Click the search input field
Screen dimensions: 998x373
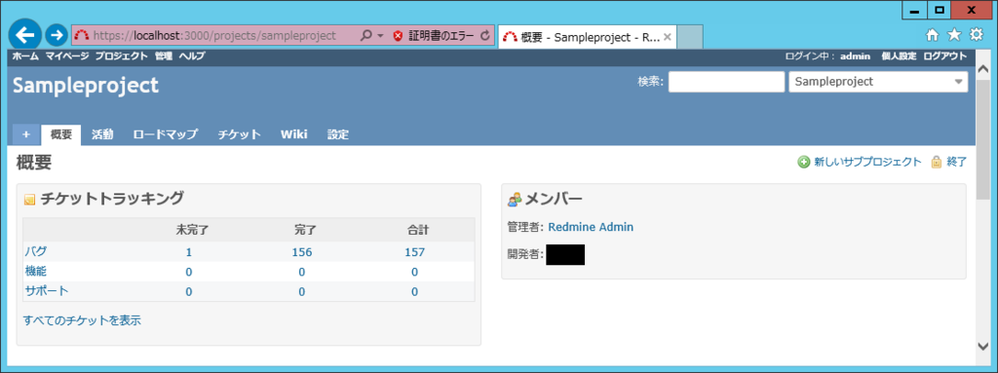coord(726,82)
